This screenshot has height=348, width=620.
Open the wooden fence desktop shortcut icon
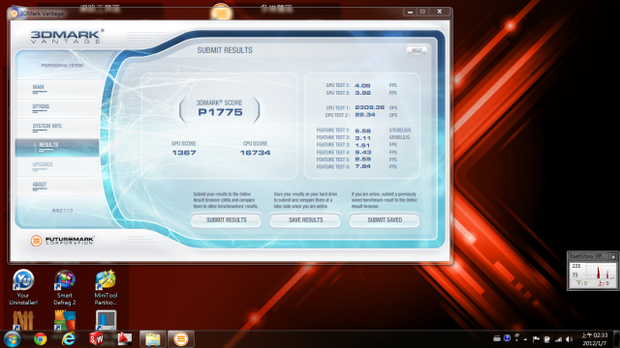point(23,320)
